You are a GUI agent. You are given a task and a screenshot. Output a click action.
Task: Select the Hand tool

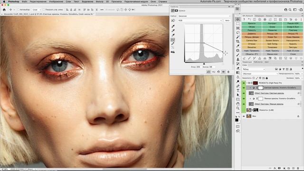pyautogui.click(x=237, y=104)
